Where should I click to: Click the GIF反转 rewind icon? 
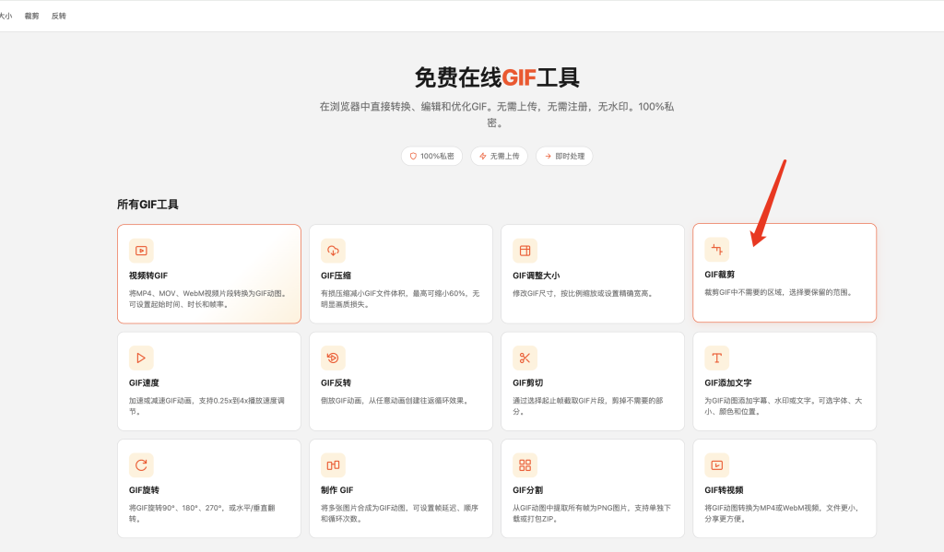coord(333,358)
